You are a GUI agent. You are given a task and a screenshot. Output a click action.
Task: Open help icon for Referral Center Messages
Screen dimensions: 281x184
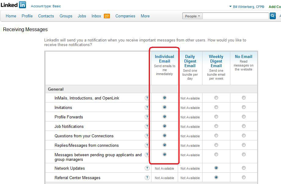[x=147, y=178]
